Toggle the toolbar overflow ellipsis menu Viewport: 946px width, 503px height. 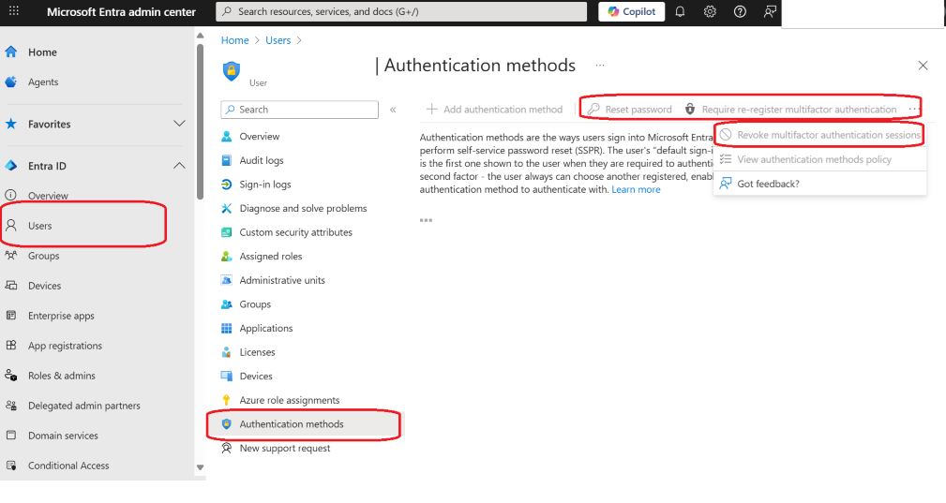click(x=913, y=109)
